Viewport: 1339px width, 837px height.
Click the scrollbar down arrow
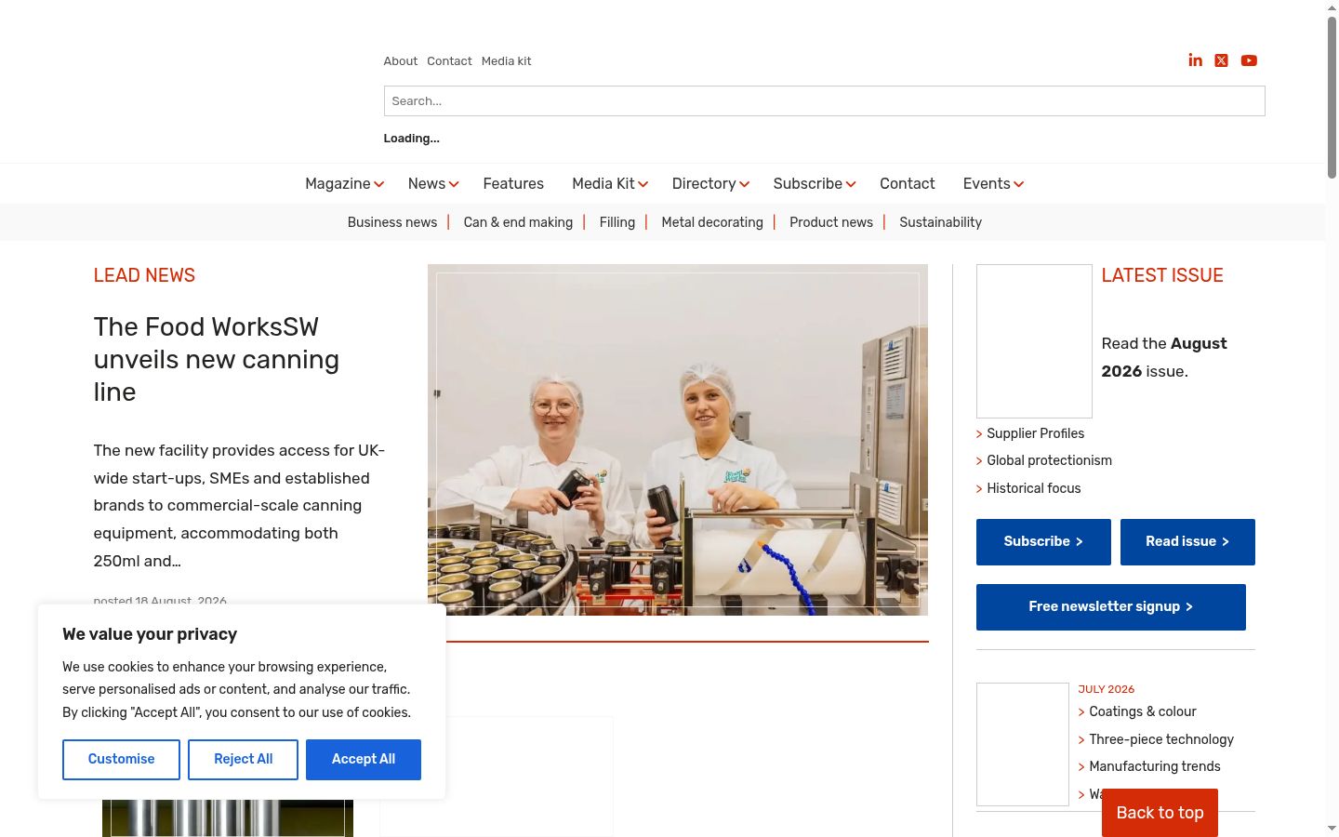pyautogui.click(x=1332, y=829)
